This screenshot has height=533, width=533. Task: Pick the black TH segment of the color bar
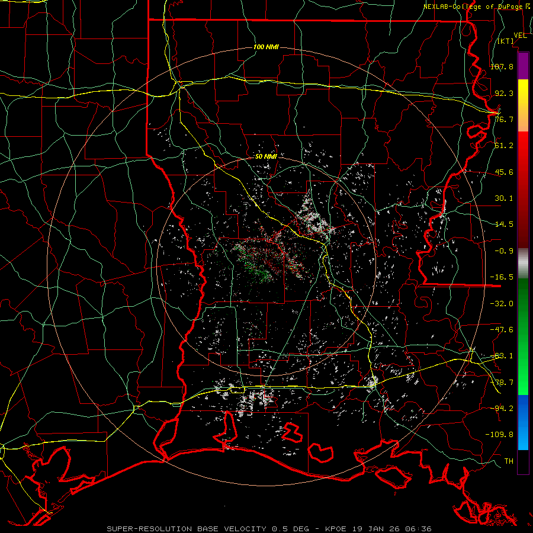pos(523,461)
